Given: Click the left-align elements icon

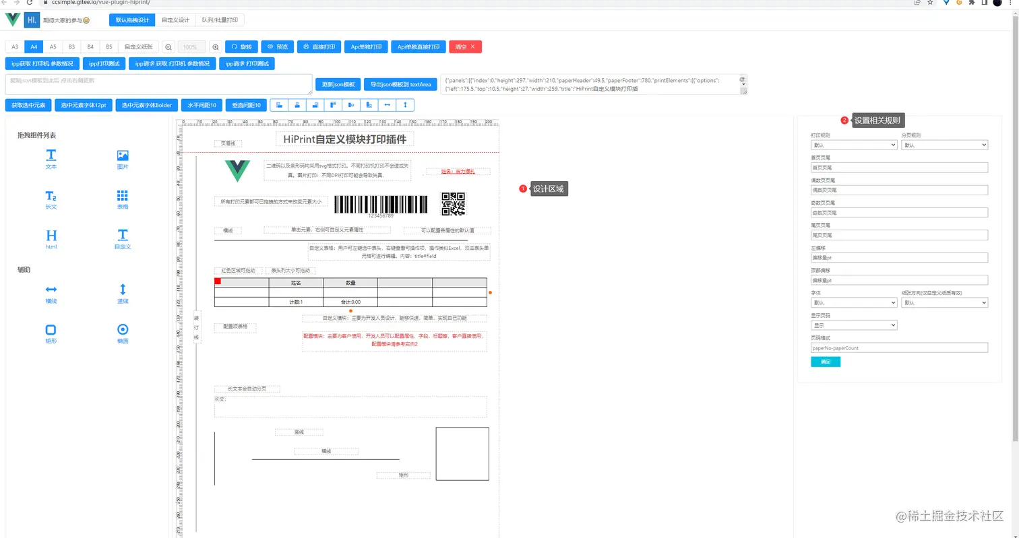Looking at the screenshot, I should coord(279,105).
